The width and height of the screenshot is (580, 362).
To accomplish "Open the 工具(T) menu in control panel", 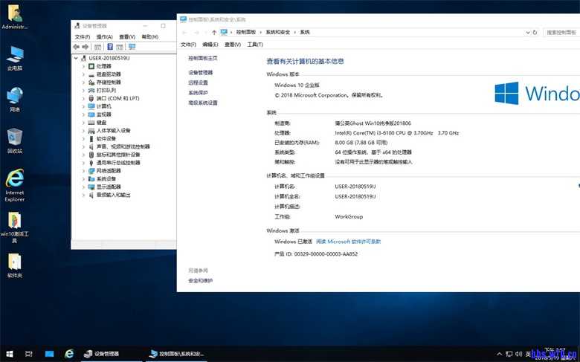I will pos(255,45).
